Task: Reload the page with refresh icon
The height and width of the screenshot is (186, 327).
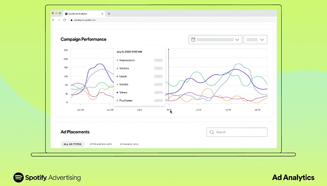Action: pos(65,20)
